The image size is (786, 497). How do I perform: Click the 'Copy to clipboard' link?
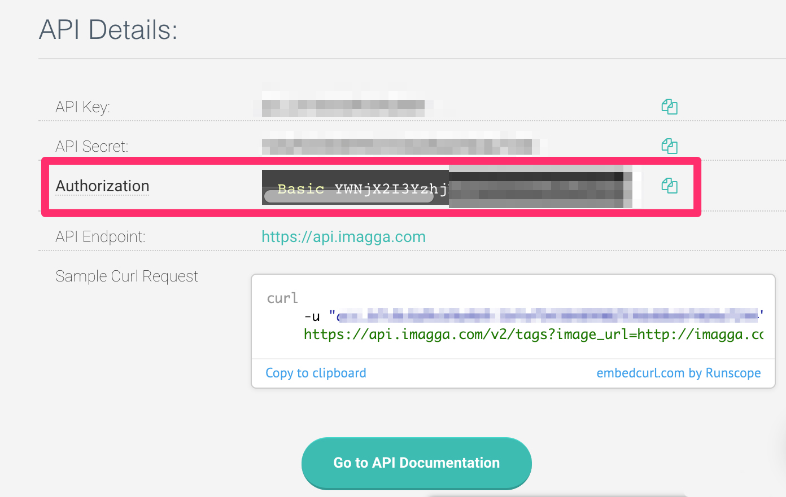tap(316, 373)
